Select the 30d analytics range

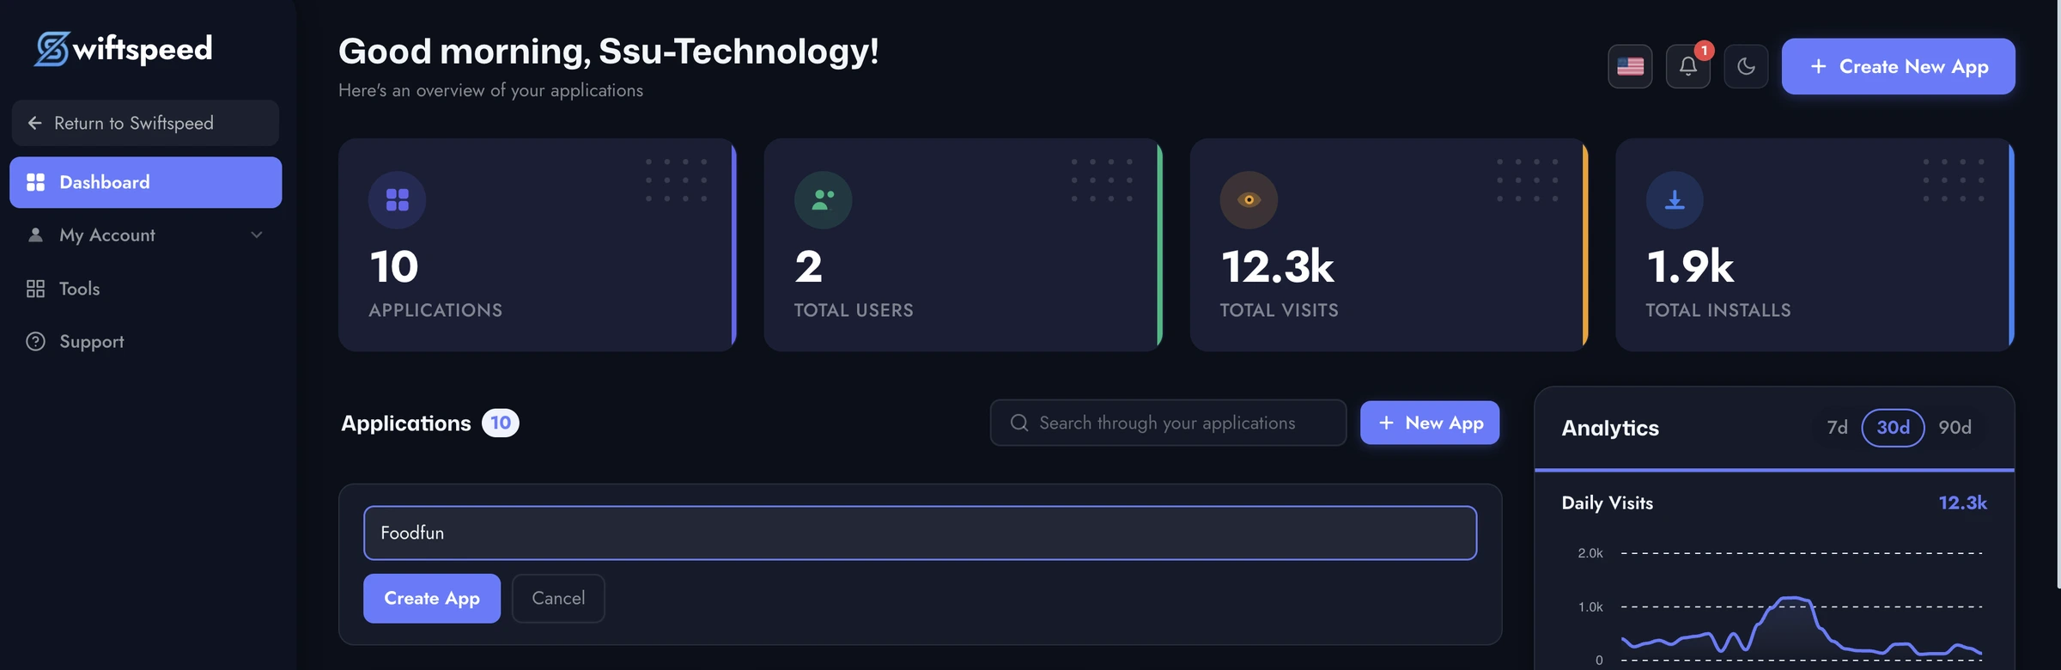coord(1893,428)
